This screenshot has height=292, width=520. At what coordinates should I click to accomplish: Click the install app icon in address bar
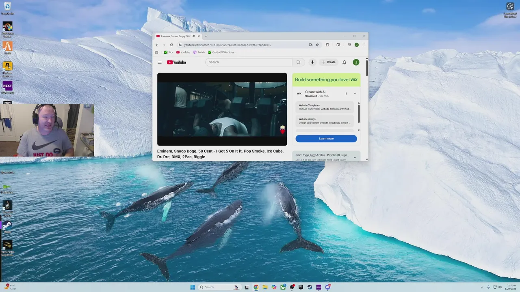[x=310, y=45]
